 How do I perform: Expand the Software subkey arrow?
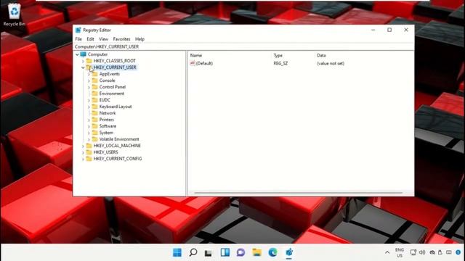(x=89, y=126)
